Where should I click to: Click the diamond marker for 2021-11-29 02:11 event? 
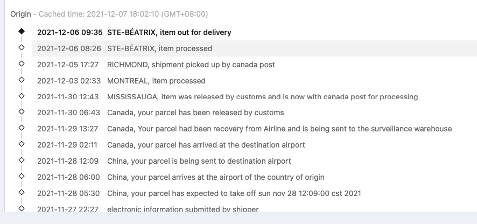tap(22, 144)
